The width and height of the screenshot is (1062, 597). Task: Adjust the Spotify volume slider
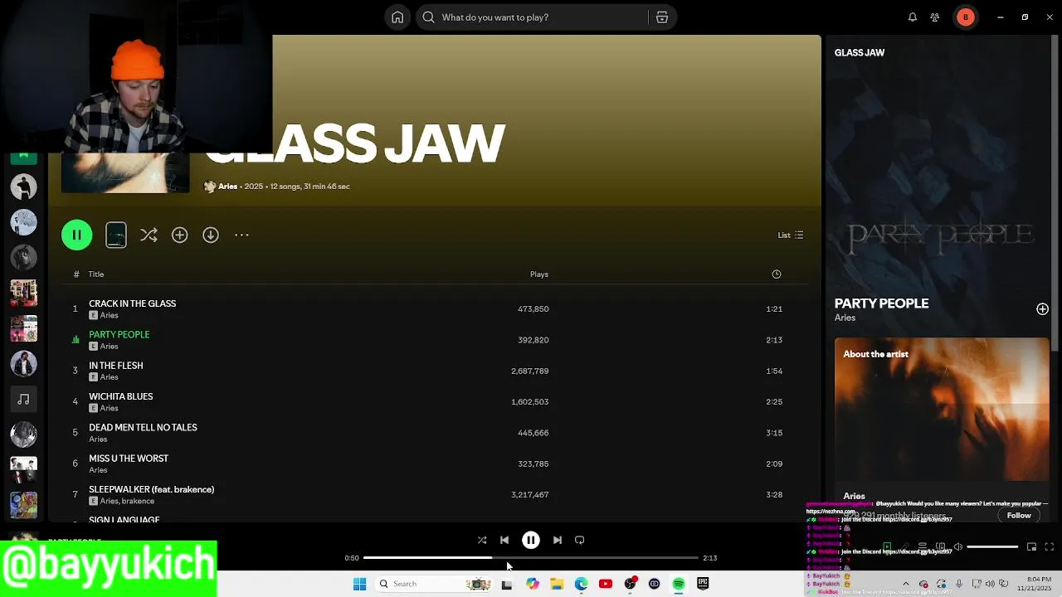[992, 546]
